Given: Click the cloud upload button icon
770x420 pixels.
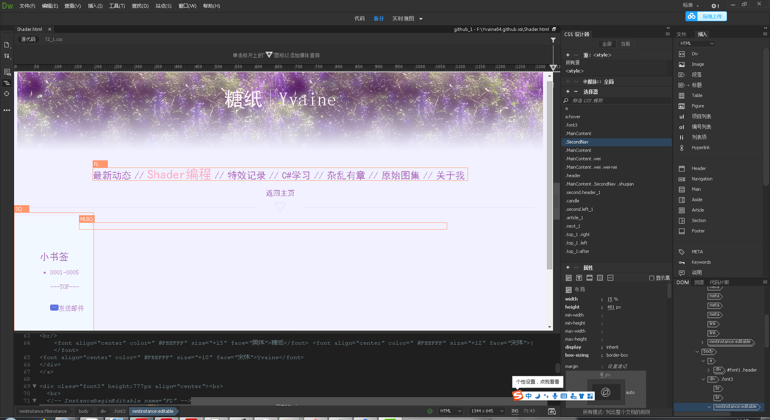Looking at the screenshot, I should click(691, 16).
